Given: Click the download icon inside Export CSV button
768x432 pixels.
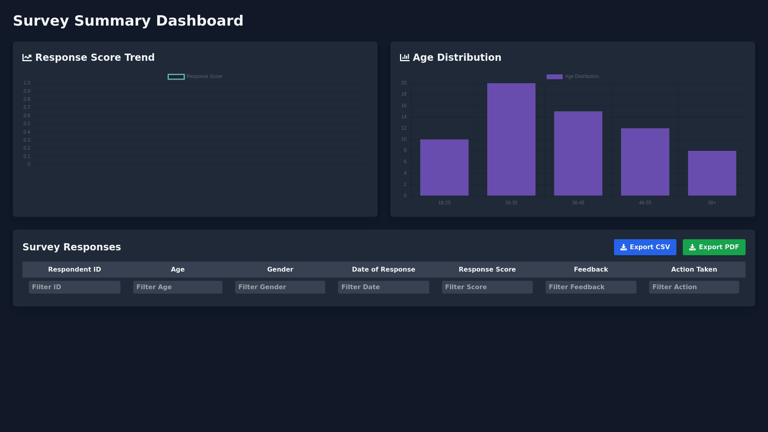Looking at the screenshot, I should pyautogui.click(x=624, y=247).
